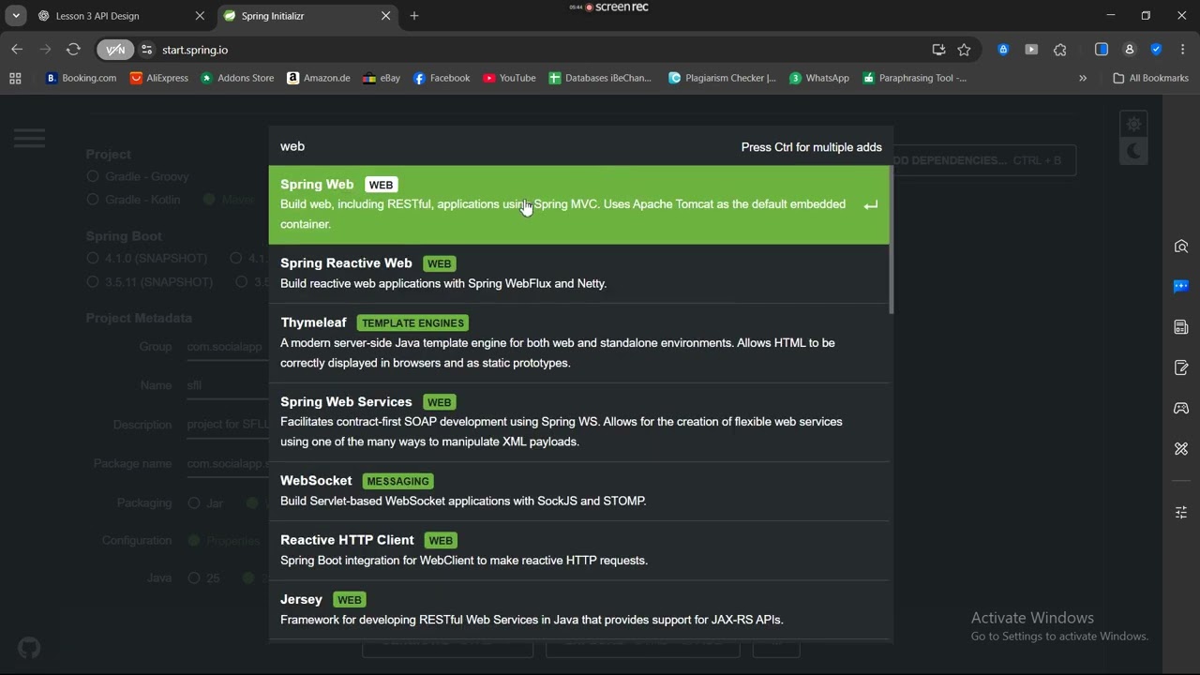Open the profile avatar menu

(1130, 50)
